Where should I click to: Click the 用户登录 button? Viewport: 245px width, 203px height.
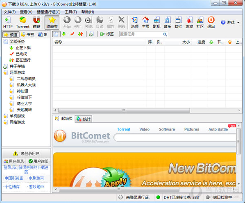[x=14, y=161]
